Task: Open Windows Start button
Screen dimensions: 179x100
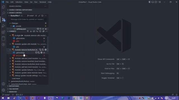Action: coord(3,98)
